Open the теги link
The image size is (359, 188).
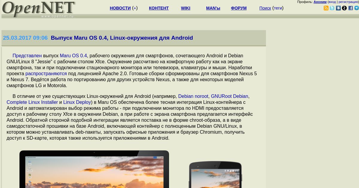click(x=278, y=8)
